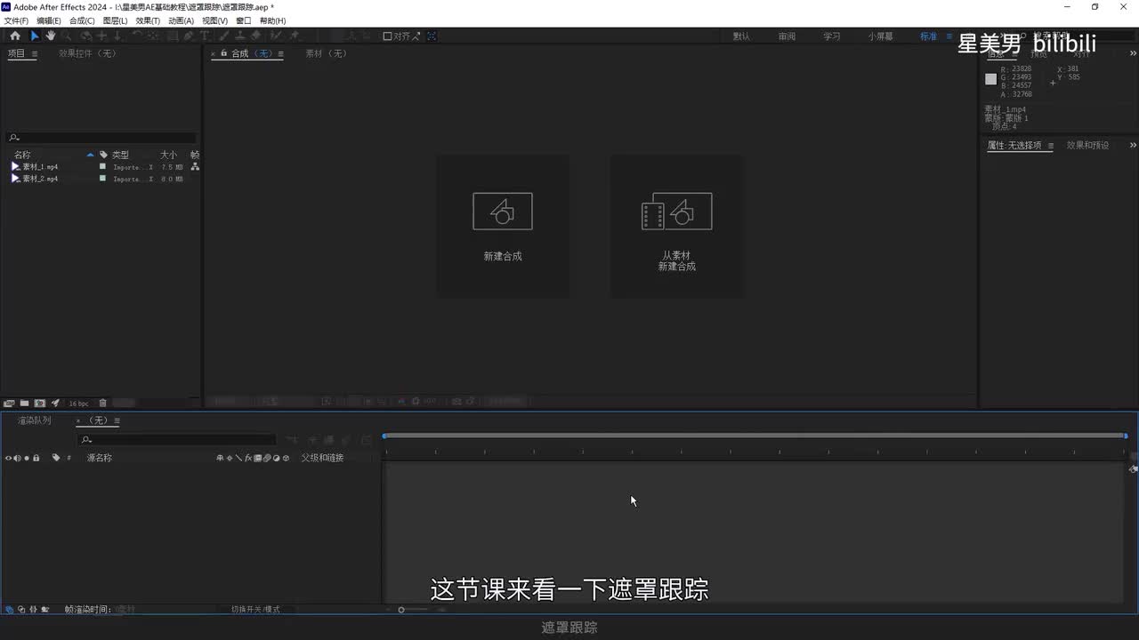Click the Info panel color swatch

[990, 79]
